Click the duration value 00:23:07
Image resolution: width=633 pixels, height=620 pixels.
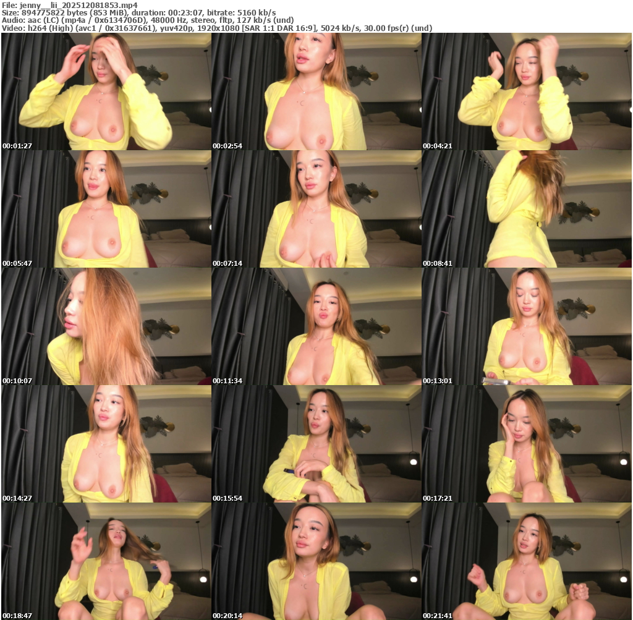pos(185,13)
